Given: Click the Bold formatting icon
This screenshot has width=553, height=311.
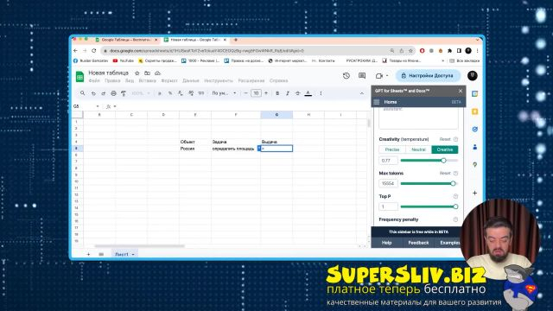Looking at the screenshot, I should tap(277, 93).
